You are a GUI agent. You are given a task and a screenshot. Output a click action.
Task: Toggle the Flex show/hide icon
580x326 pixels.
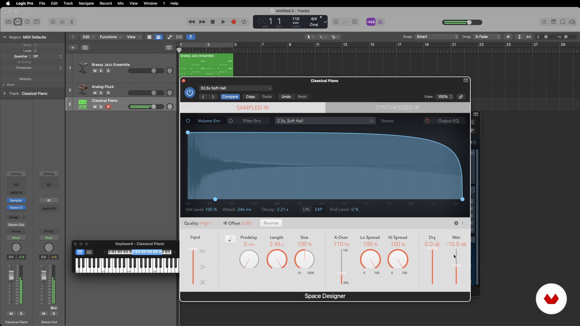click(x=179, y=37)
